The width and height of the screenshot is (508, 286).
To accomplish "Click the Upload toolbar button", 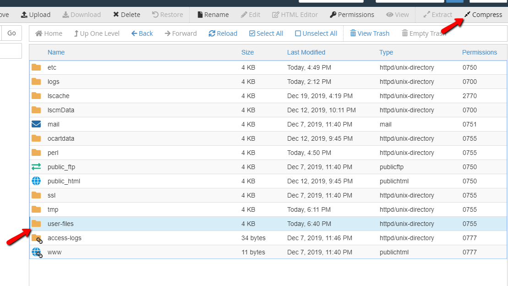I will (36, 15).
